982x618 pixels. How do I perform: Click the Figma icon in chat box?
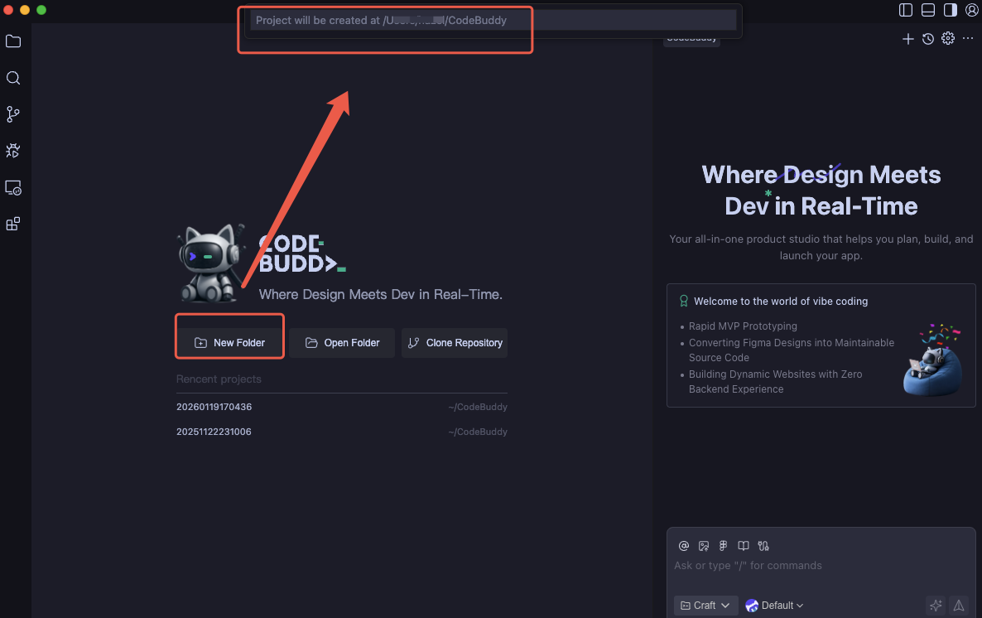(724, 546)
